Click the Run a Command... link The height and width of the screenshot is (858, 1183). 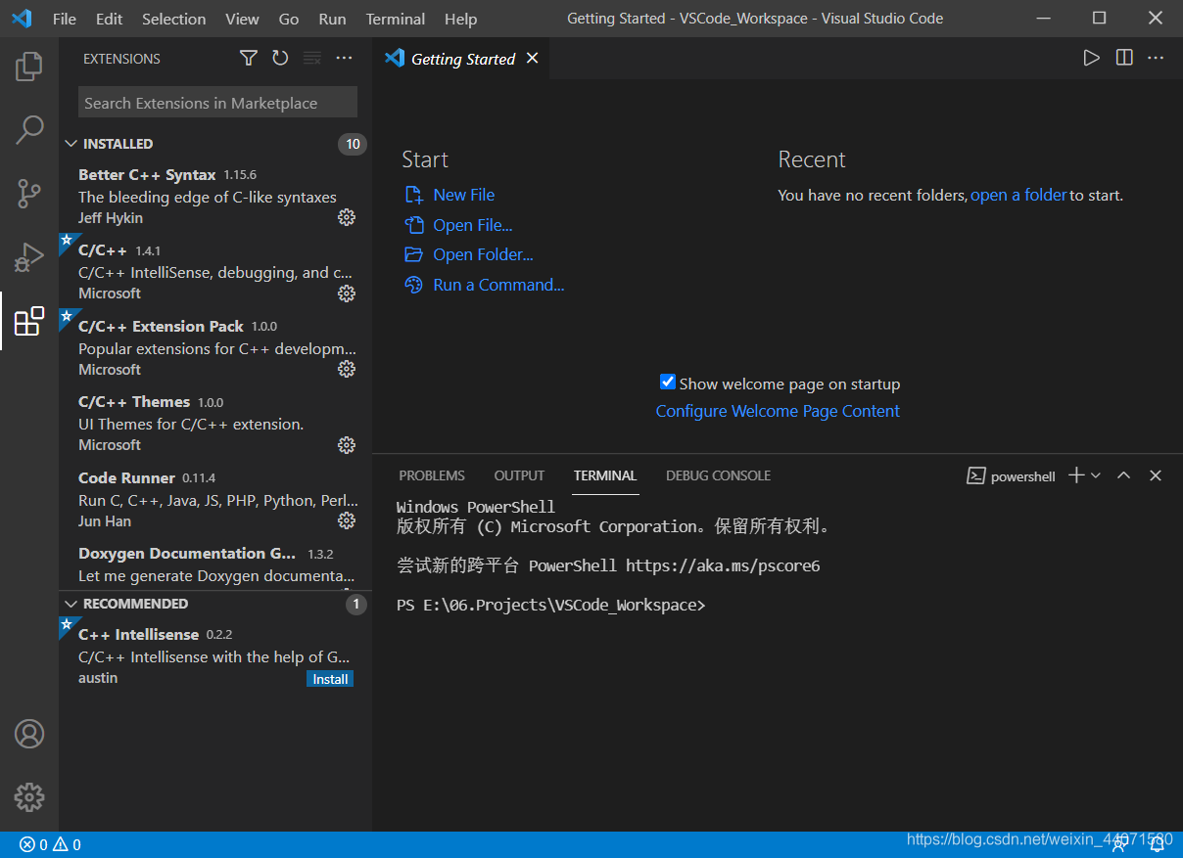click(x=498, y=285)
